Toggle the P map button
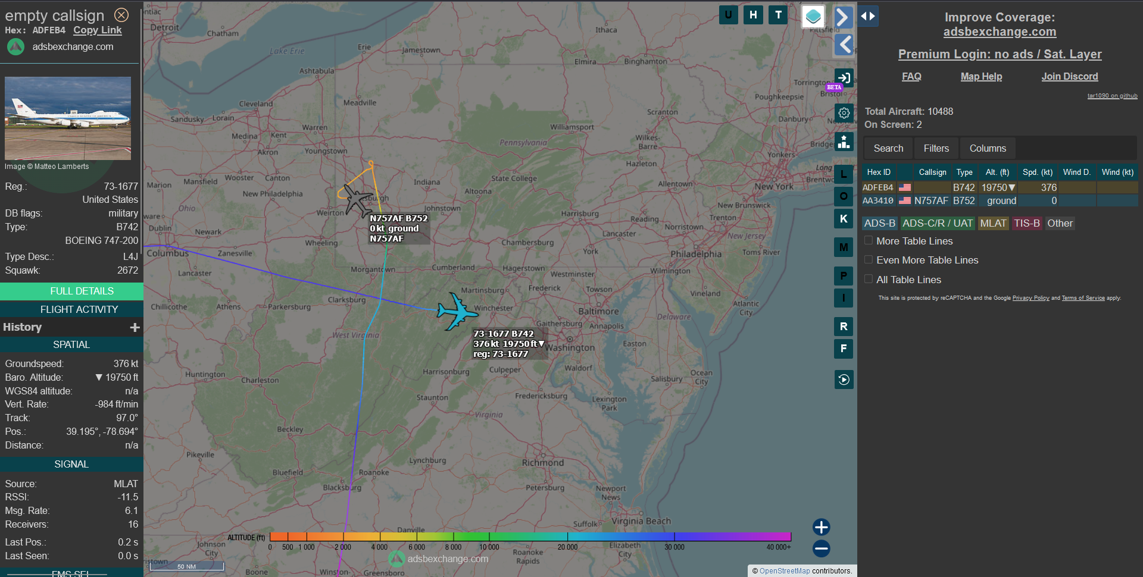This screenshot has height=577, width=1143. 844,276
